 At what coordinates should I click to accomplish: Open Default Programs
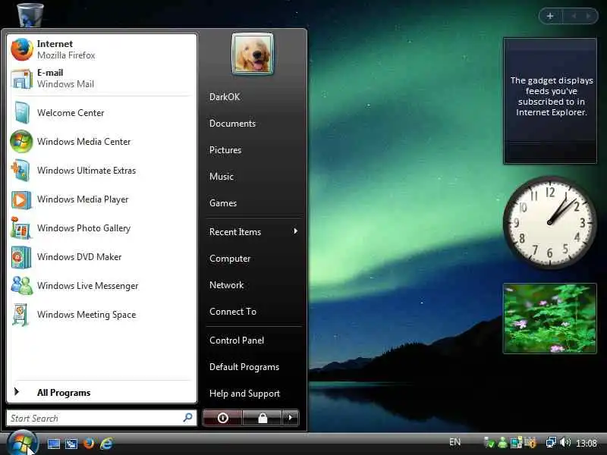click(253, 367)
